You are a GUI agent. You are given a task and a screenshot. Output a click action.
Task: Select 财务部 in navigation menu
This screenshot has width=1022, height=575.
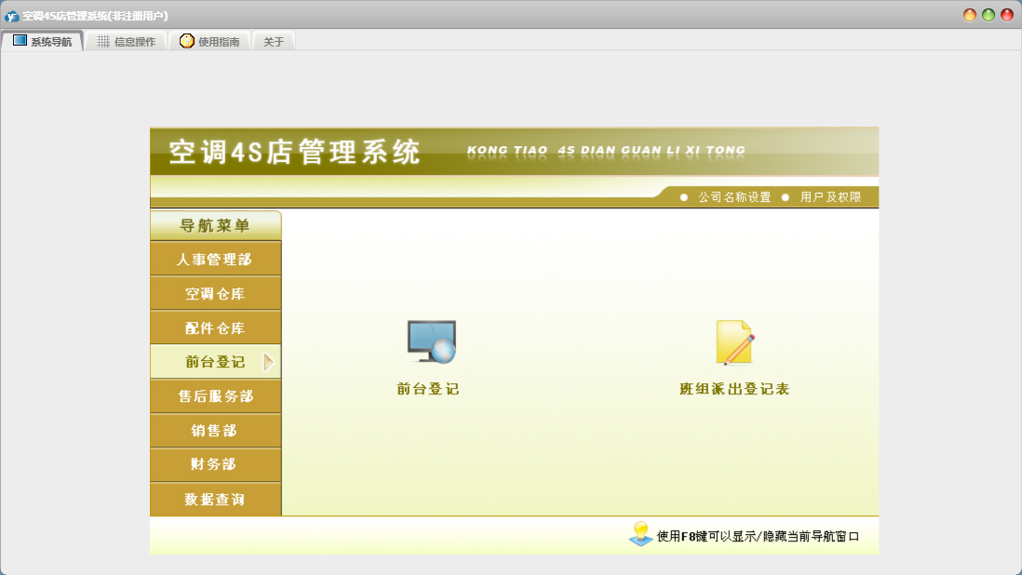point(216,464)
